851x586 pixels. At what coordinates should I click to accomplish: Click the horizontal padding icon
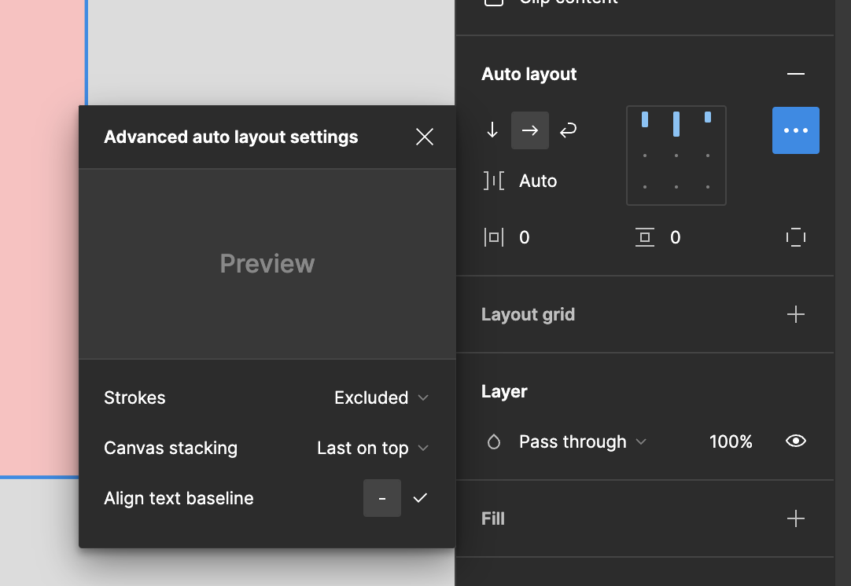point(493,237)
